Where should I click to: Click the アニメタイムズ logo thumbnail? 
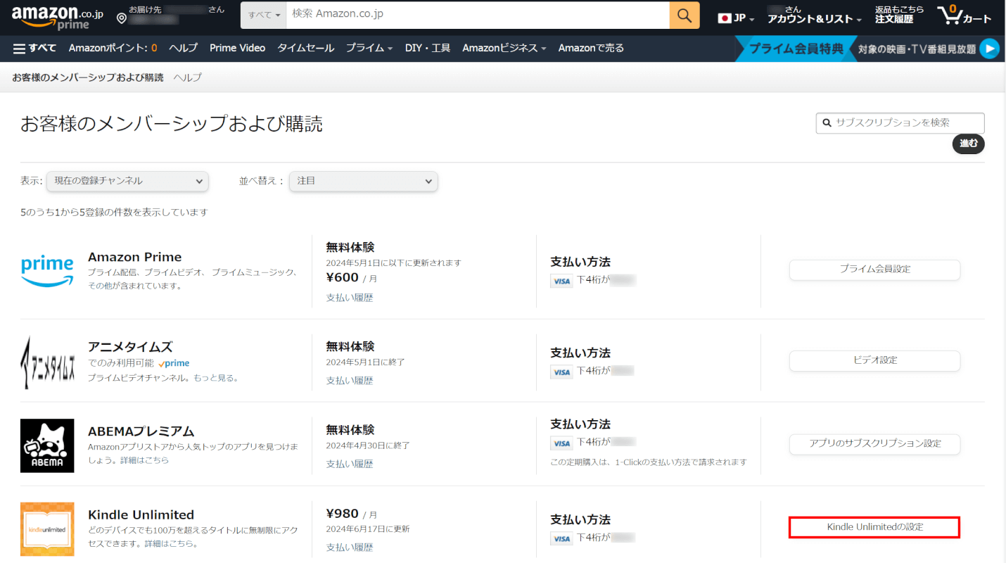point(47,361)
